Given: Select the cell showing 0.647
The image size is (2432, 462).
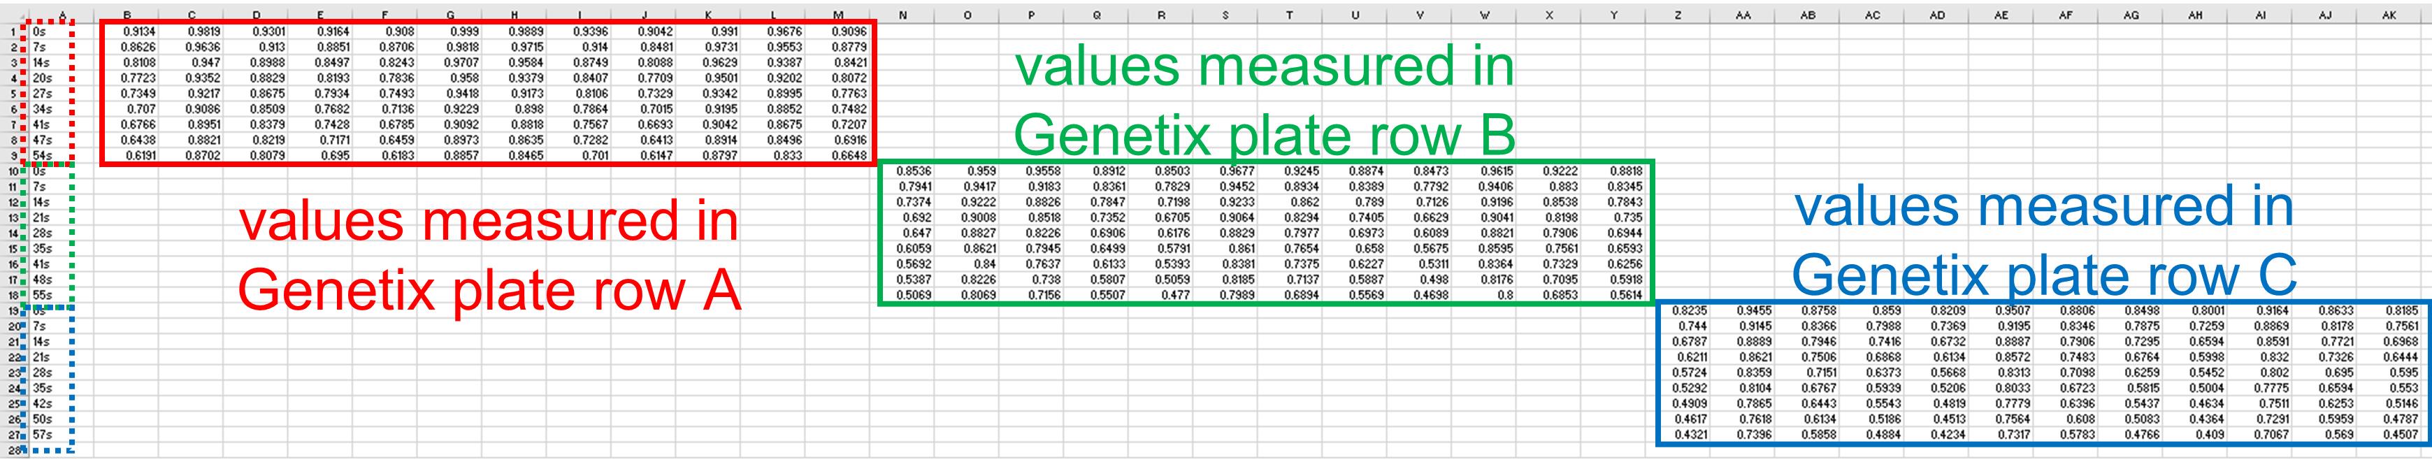Looking at the screenshot, I should 902,233.
